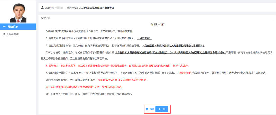Click the 报考须知 section label

click(x=45, y=18)
